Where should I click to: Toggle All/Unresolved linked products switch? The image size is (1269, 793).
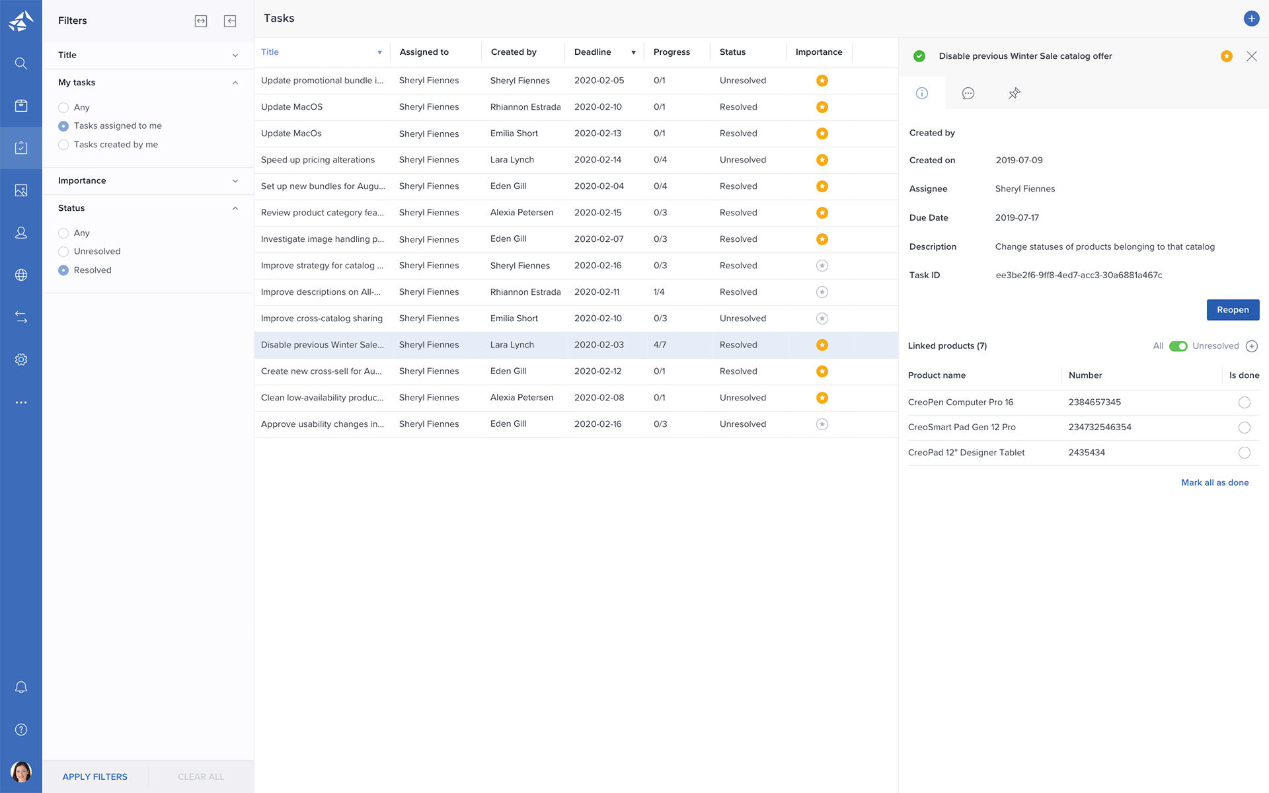(1178, 346)
